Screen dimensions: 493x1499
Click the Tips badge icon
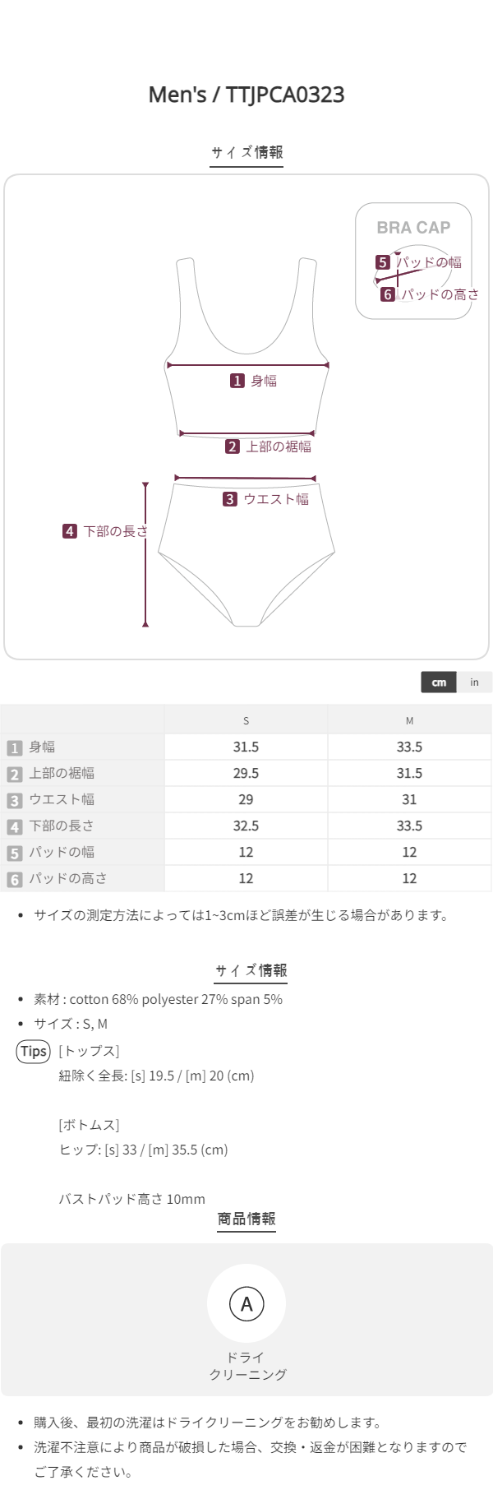point(34,1051)
